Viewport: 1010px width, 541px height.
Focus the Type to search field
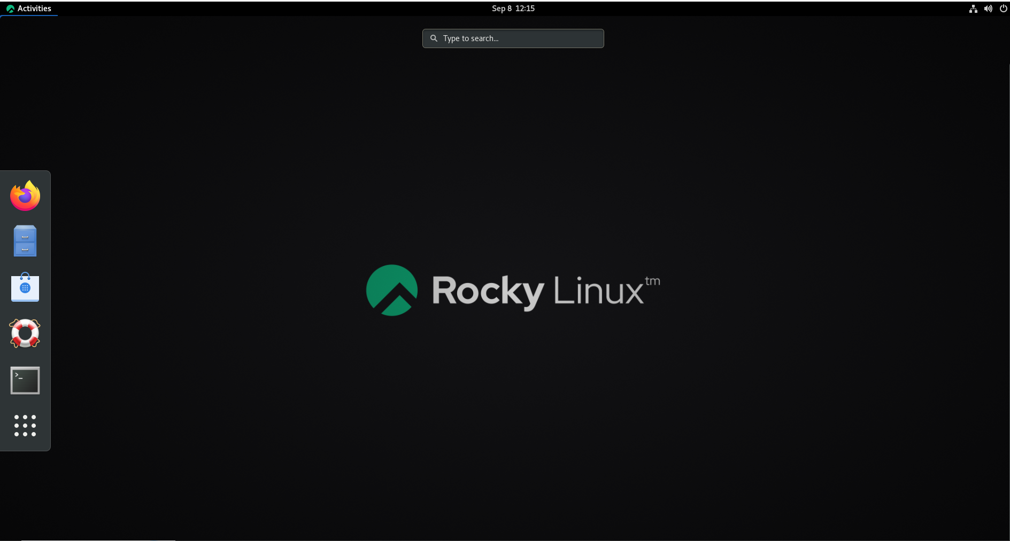pos(513,38)
